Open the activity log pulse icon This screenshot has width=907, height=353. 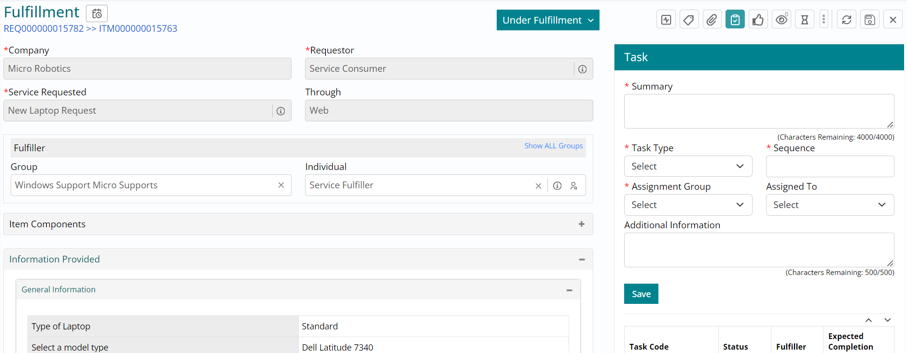click(x=666, y=20)
